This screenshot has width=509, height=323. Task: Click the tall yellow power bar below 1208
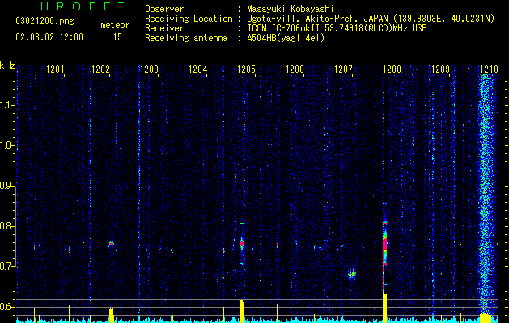click(x=385, y=308)
